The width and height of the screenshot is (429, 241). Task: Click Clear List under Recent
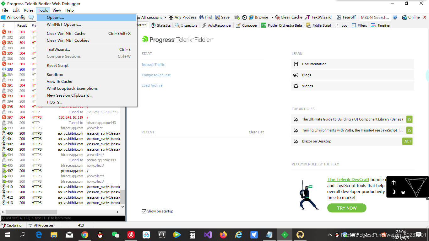point(256,132)
